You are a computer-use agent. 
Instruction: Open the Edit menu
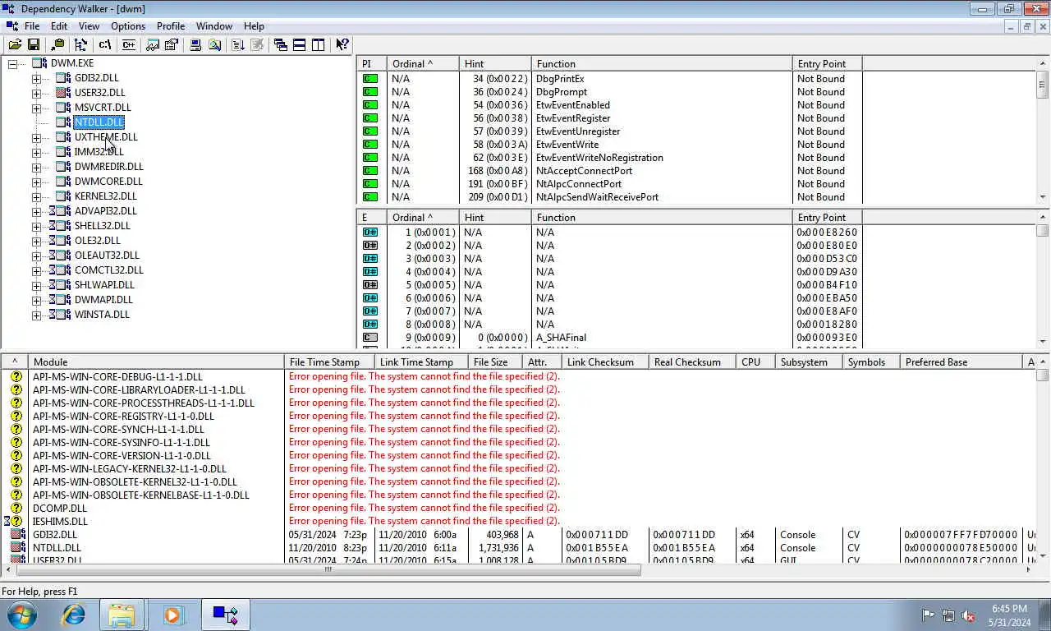point(59,26)
